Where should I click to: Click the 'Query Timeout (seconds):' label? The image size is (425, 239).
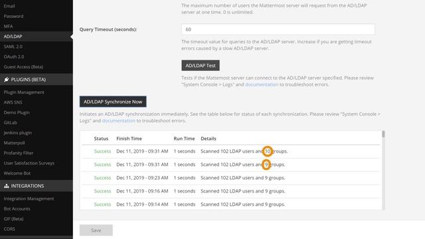108,29
